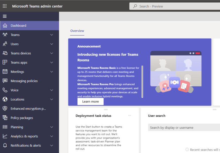The image size is (220, 153).
Task: Expand the Teams devices chevron
Action: tap(52, 53)
